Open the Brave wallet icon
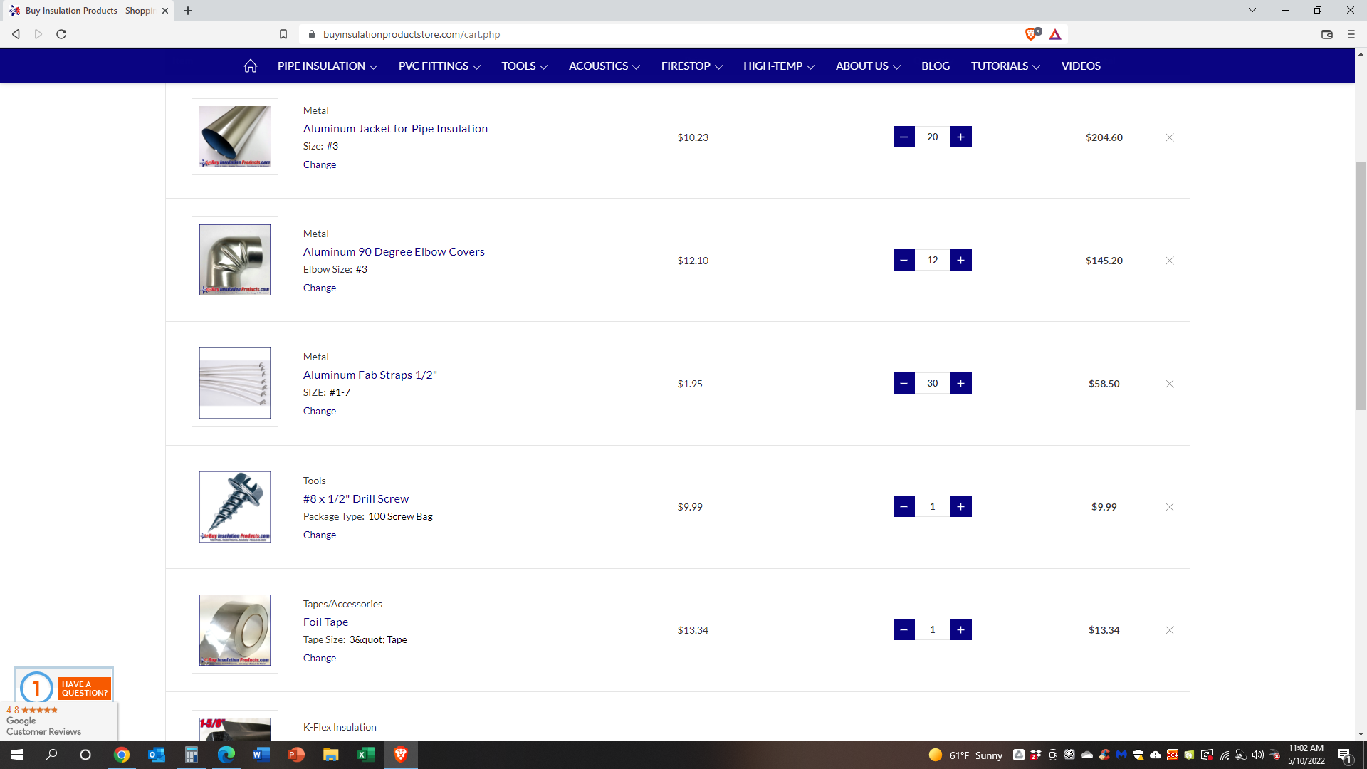1367x769 pixels. [1326, 34]
